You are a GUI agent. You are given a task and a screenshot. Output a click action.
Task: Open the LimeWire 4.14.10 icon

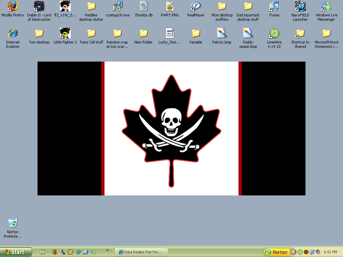(274, 33)
